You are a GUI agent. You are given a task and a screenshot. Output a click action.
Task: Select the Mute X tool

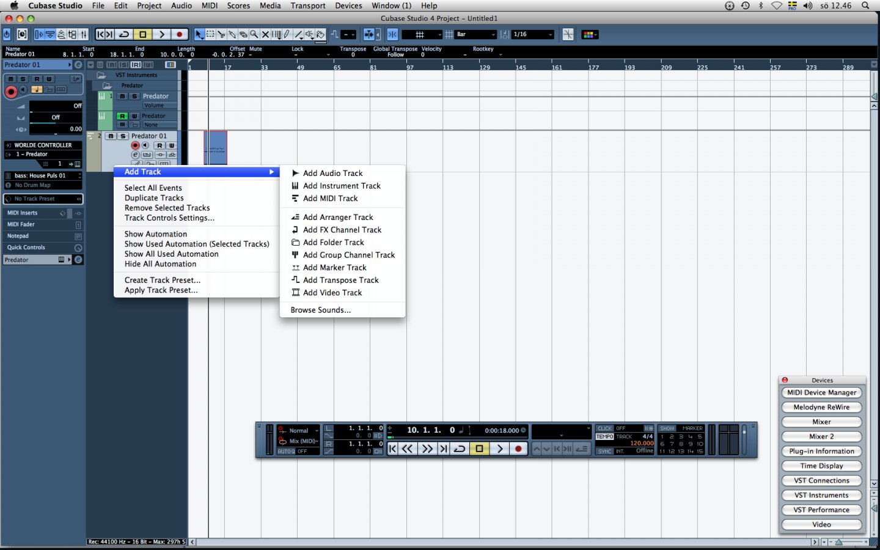point(265,35)
